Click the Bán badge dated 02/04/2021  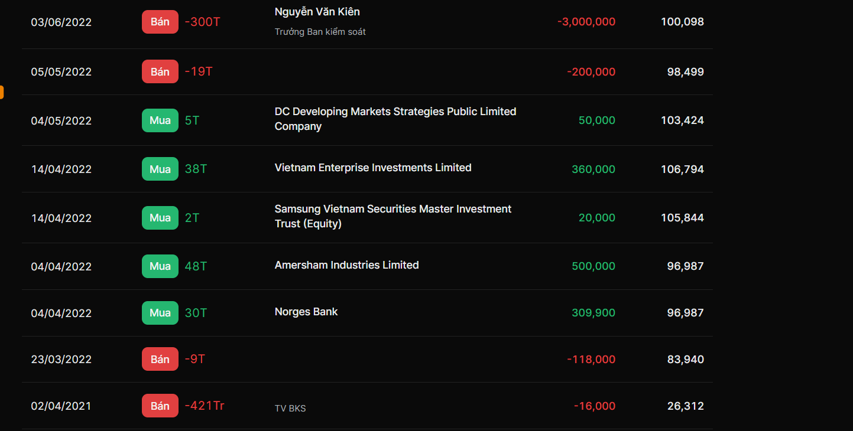(x=160, y=406)
